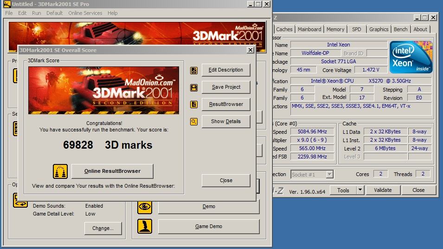
Task: Expand the Tools dropdown arrow in CPU-Z
Action: (360, 190)
